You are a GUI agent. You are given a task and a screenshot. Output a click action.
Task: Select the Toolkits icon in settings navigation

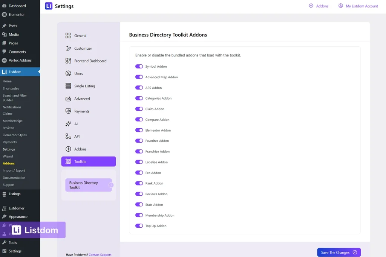pos(69,161)
